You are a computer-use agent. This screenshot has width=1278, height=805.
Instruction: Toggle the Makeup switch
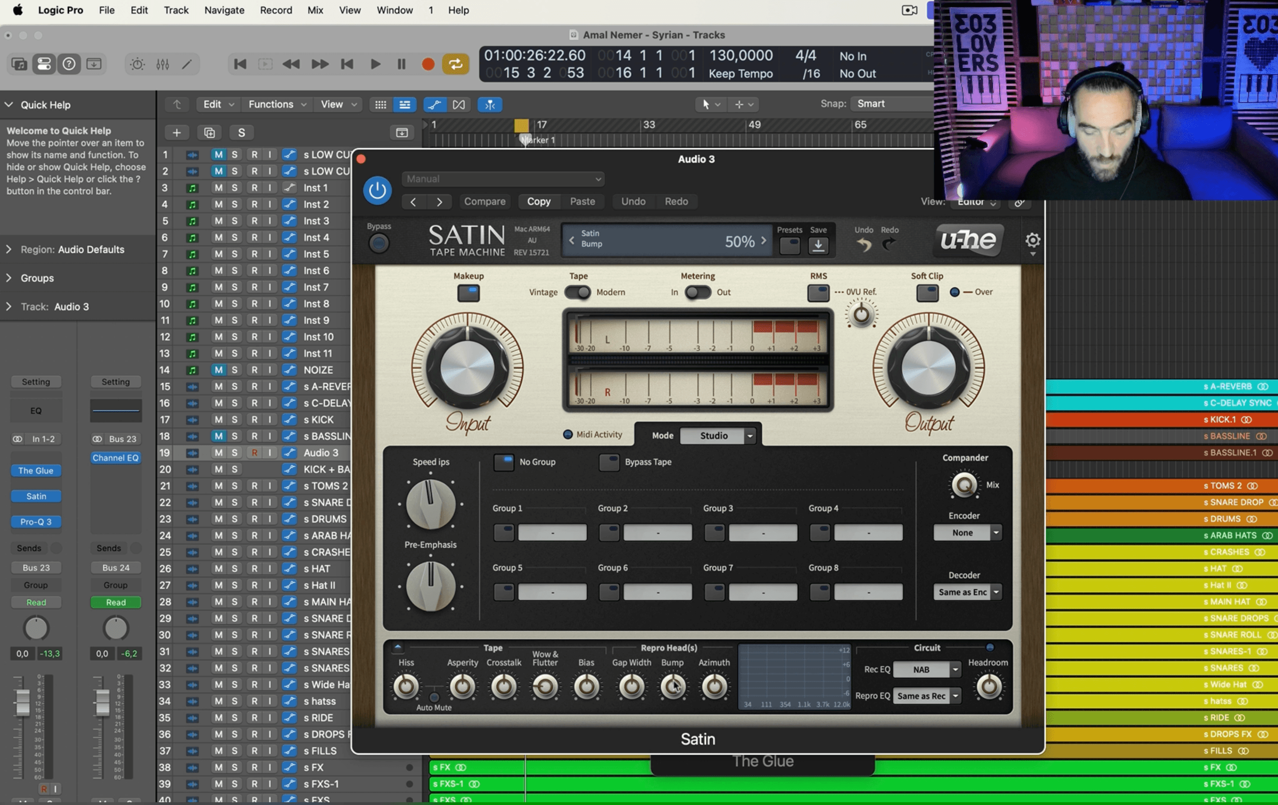[x=468, y=293]
